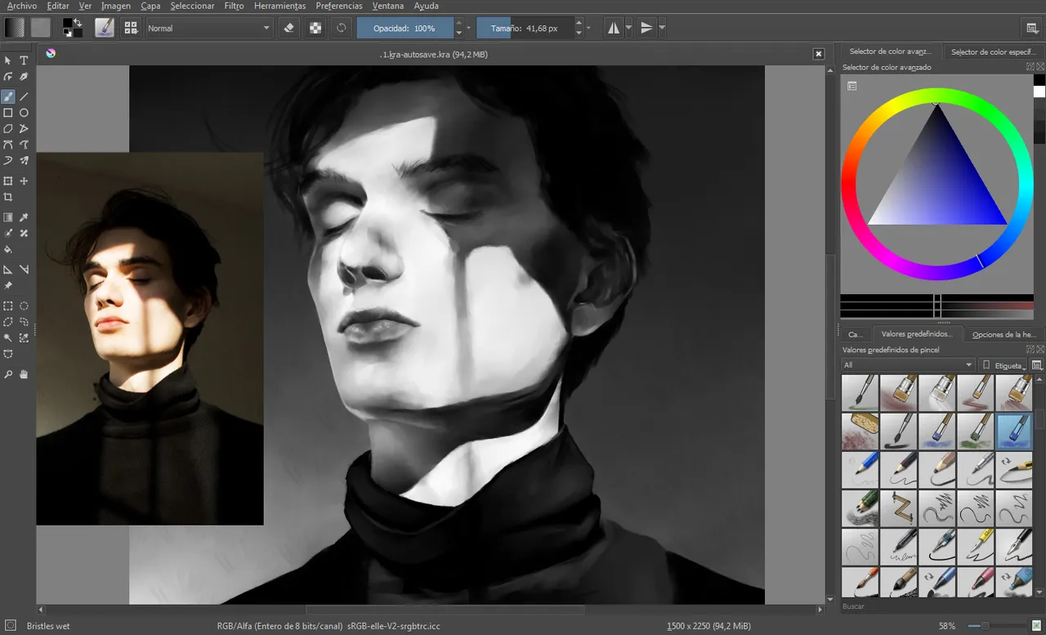Image resolution: width=1046 pixels, height=635 pixels.
Task: Select the Assistant ruler tool
Action: 8,269
